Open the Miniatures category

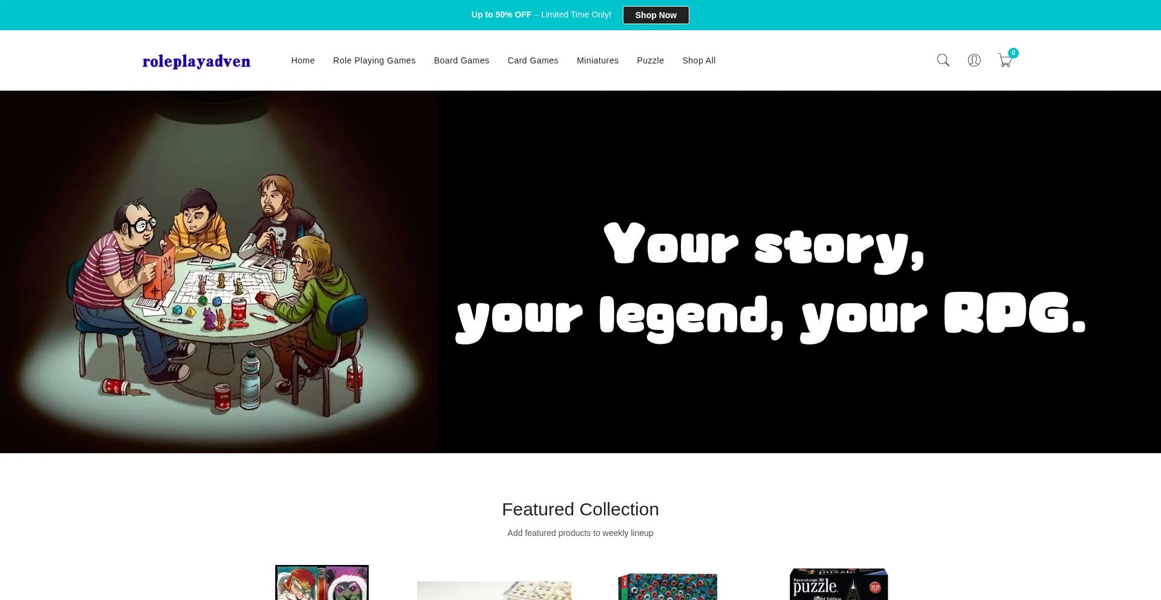[597, 60]
